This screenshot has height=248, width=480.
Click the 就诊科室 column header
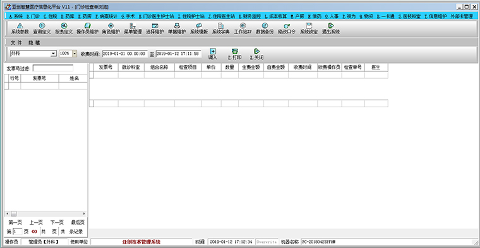pyautogui.click(x=131, y=68)
